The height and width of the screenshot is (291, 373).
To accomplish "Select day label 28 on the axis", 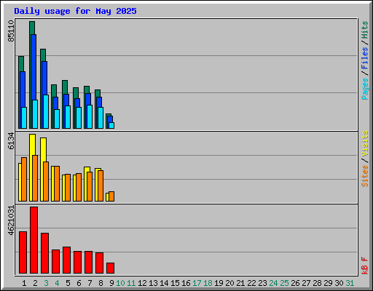I will point(317,283).
